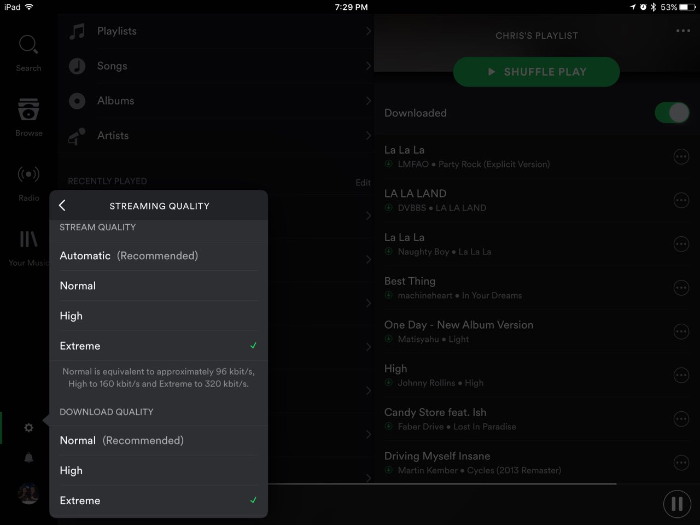Tap the Bluetooth status icon

(x=653, y=7)
